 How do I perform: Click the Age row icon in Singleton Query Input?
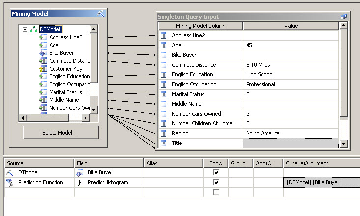tap(164, 46)
